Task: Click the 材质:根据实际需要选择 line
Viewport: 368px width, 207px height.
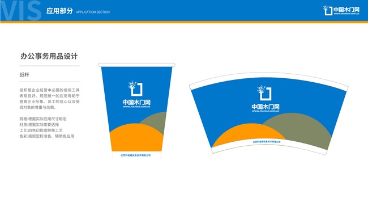Action: coord(39,125)
